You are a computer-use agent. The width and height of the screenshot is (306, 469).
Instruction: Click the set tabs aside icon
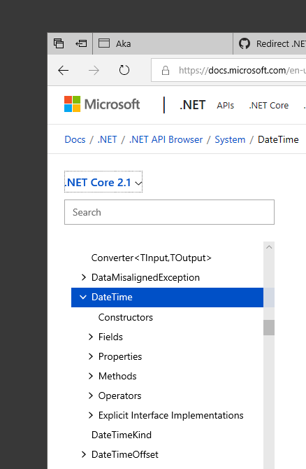[81, 43]
